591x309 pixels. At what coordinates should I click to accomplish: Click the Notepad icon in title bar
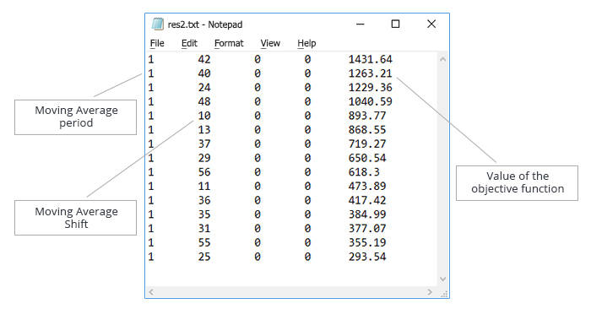(x=157, y=24)
